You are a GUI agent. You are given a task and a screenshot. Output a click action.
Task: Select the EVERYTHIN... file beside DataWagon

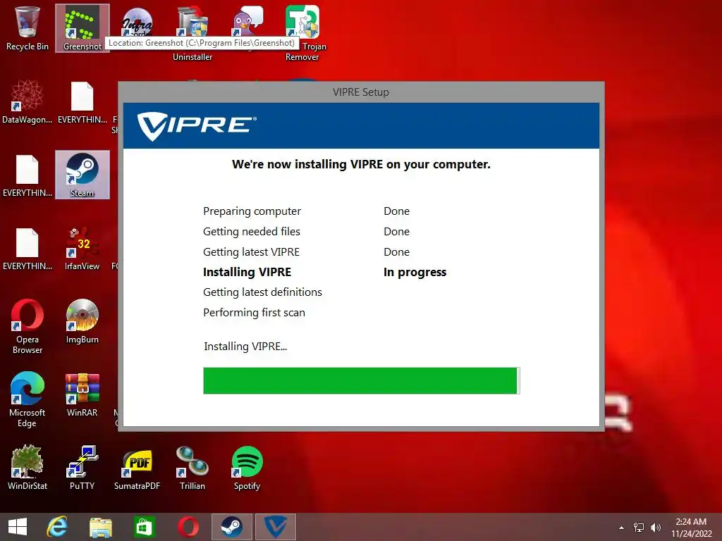click(82, 102)
